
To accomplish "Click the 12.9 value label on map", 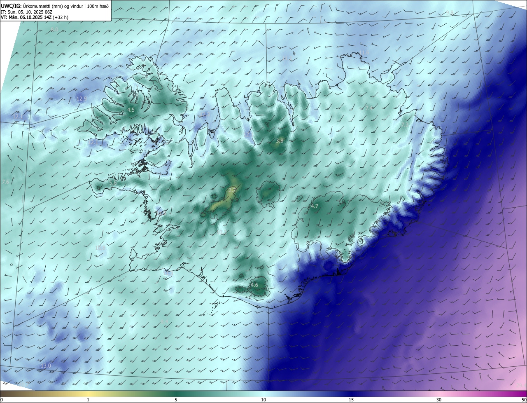I will [x=82, y=98].
